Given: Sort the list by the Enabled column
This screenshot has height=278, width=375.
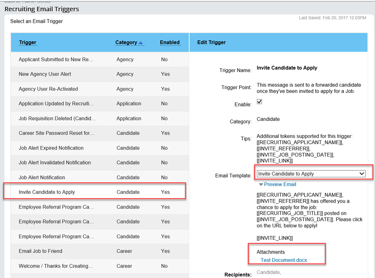Looking at the screenshot, I should click(170, 42).
